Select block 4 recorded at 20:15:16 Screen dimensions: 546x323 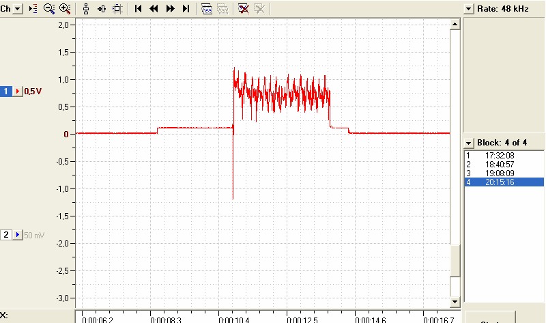[x=504, y=182]
